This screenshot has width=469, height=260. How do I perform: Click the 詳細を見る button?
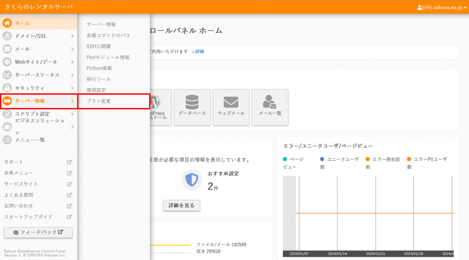tap(181, 206)
